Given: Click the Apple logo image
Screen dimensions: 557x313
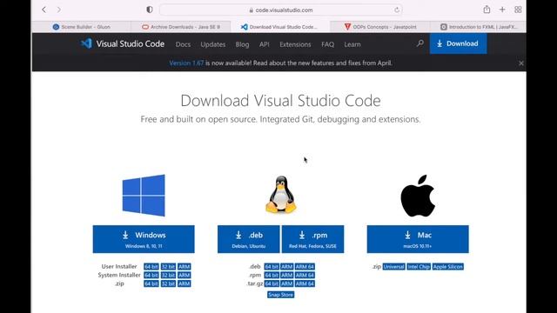Looking at the screenshot, I should [418, 196].
